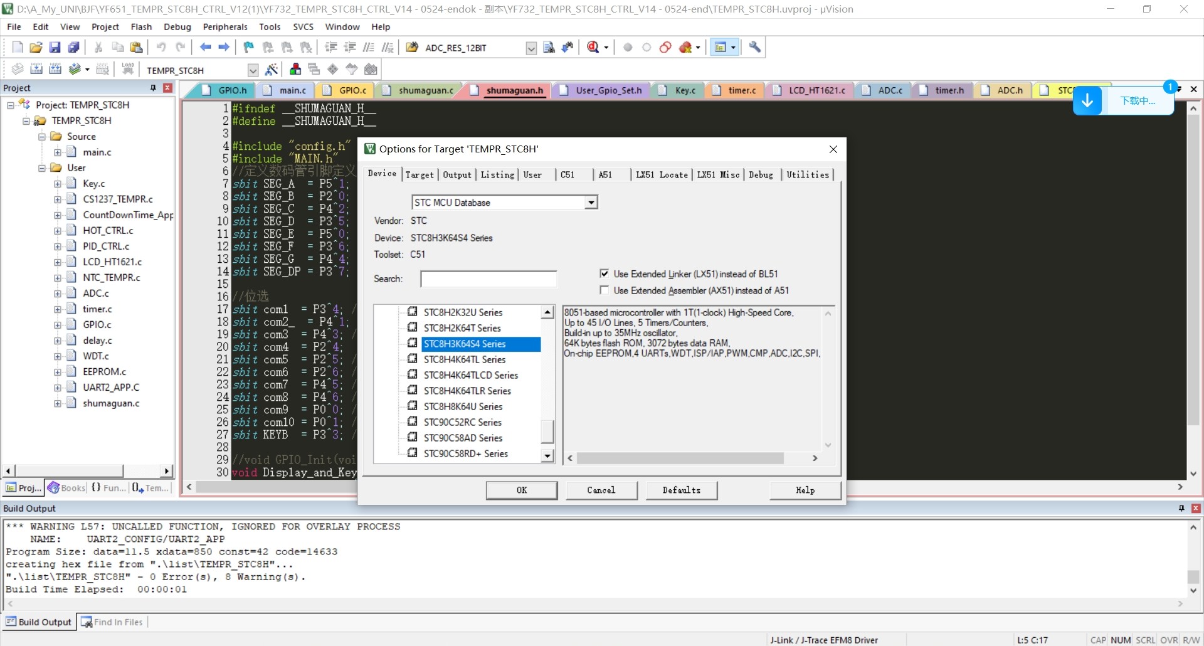Image resolution: width=1204 pixels, height=646 pixels.
Task: Click Cancel in the Options dialog
Action: click(x=601, y=490)
